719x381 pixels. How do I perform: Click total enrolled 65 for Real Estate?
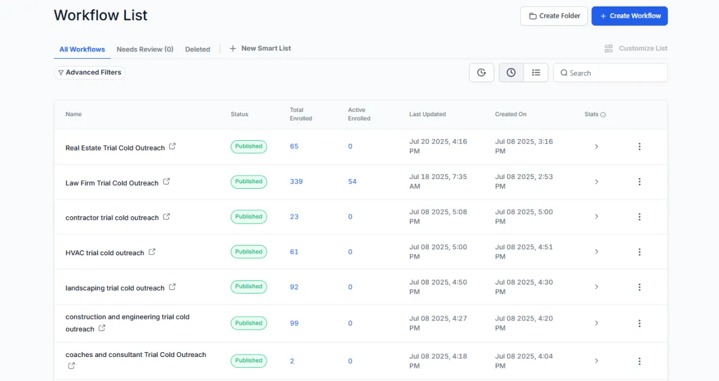pos(294,146)
